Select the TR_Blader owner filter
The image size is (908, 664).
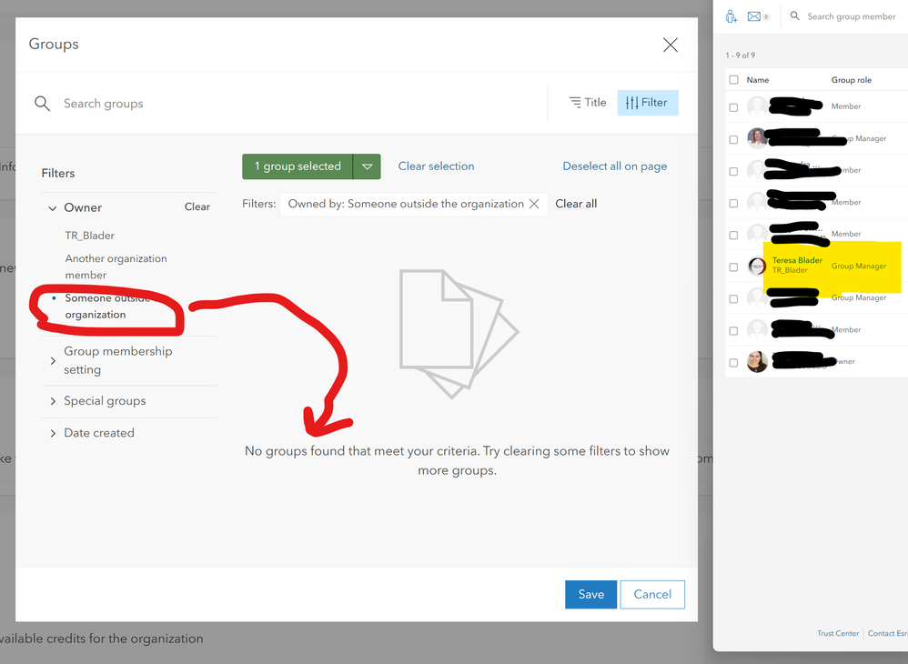[x=90, y=236]
